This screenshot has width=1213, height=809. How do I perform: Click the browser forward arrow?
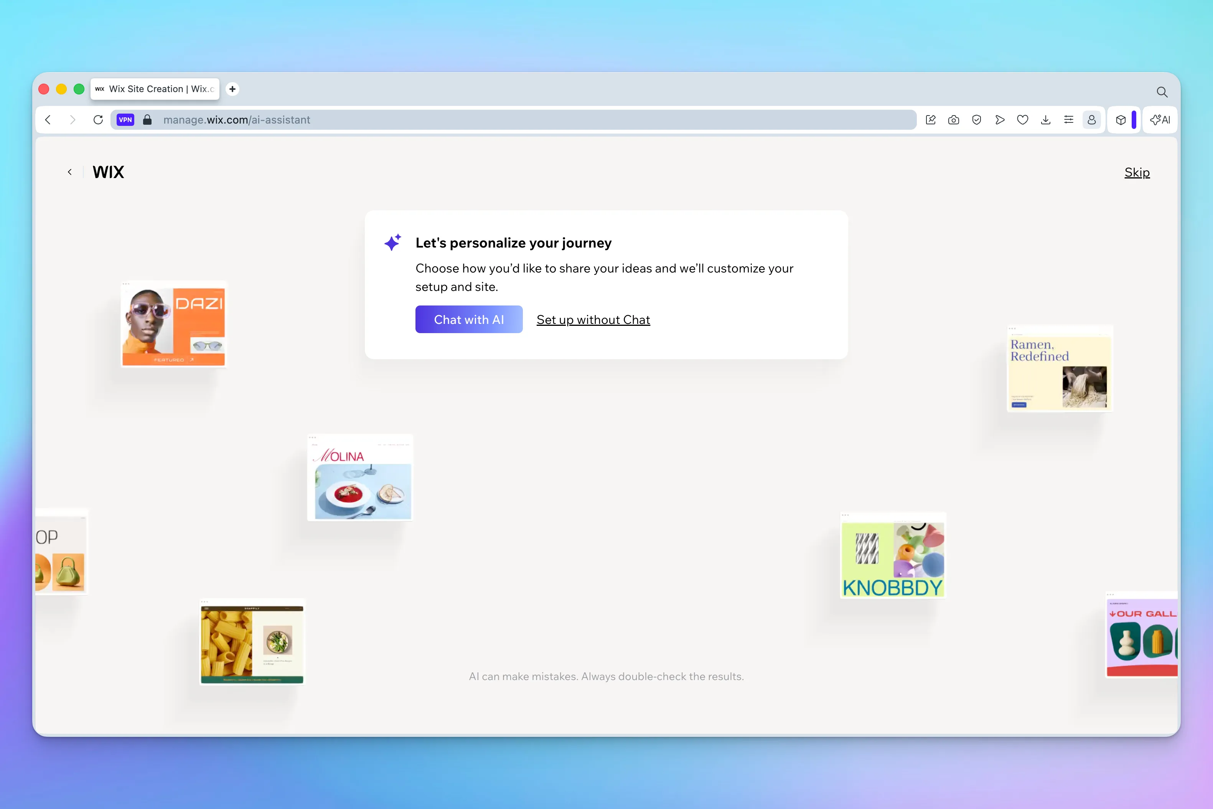pos(72,120)
